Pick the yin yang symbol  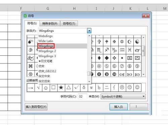tap(137, 42)
